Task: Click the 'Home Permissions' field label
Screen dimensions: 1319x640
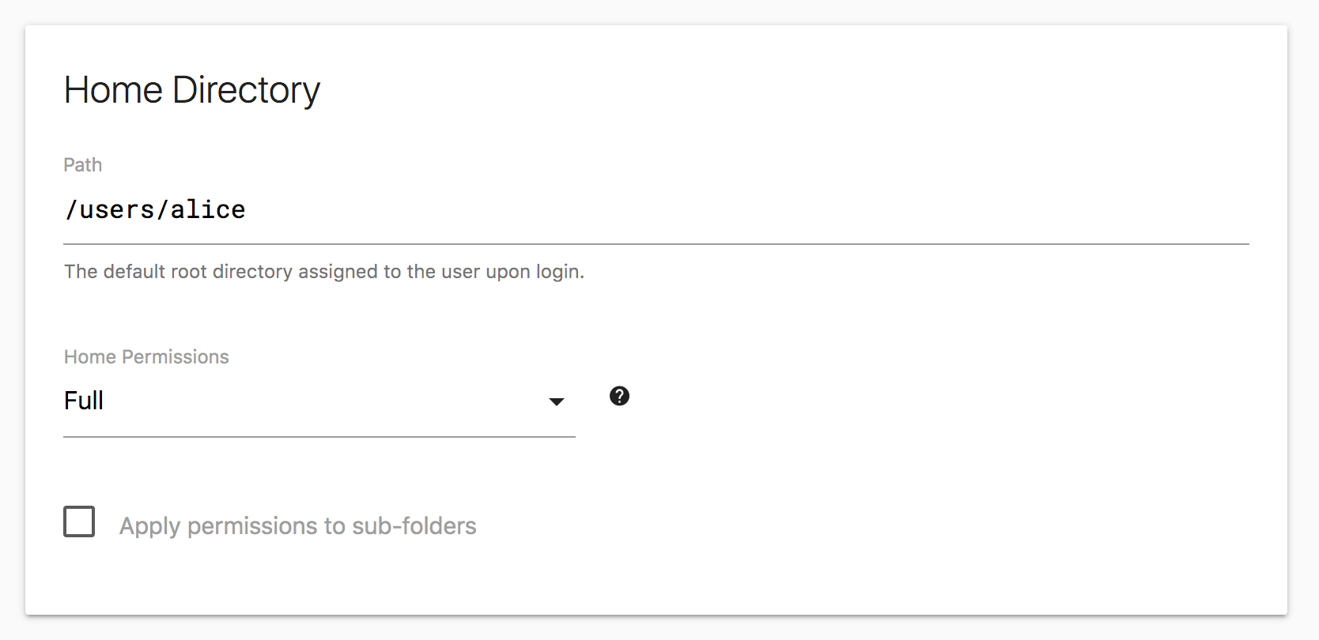Action: tap(146, 357)
